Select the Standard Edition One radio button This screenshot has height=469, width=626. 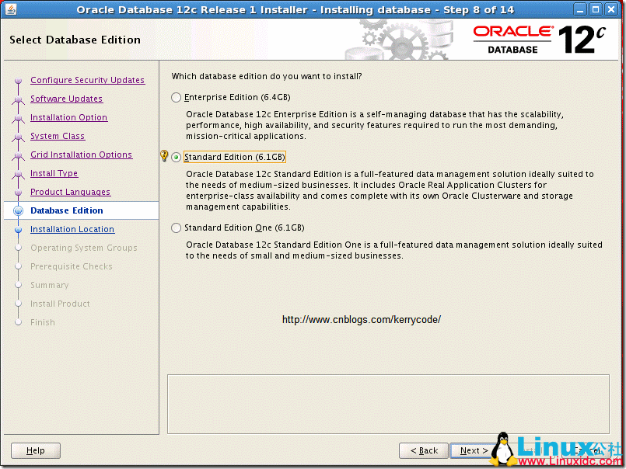(x=177, y=228)
